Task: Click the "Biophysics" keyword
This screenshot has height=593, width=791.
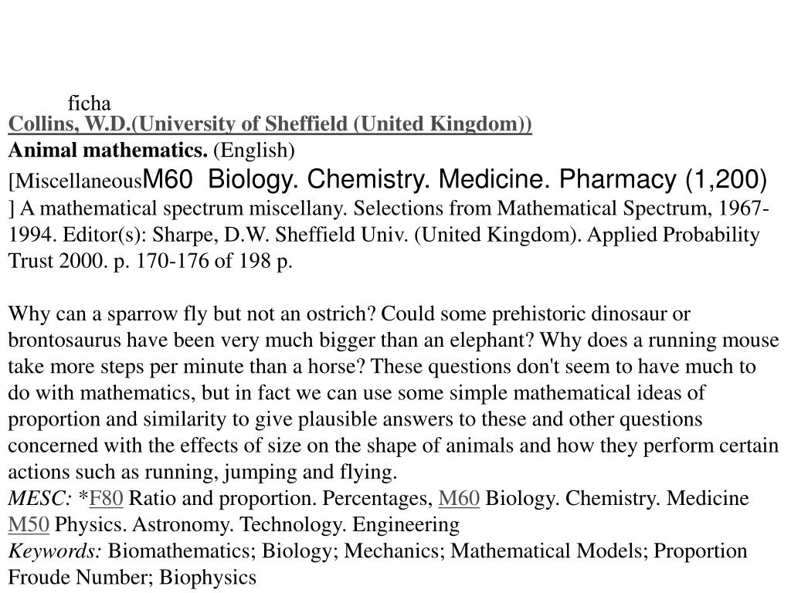Action: pyautogui.click(x=208, y=578)
